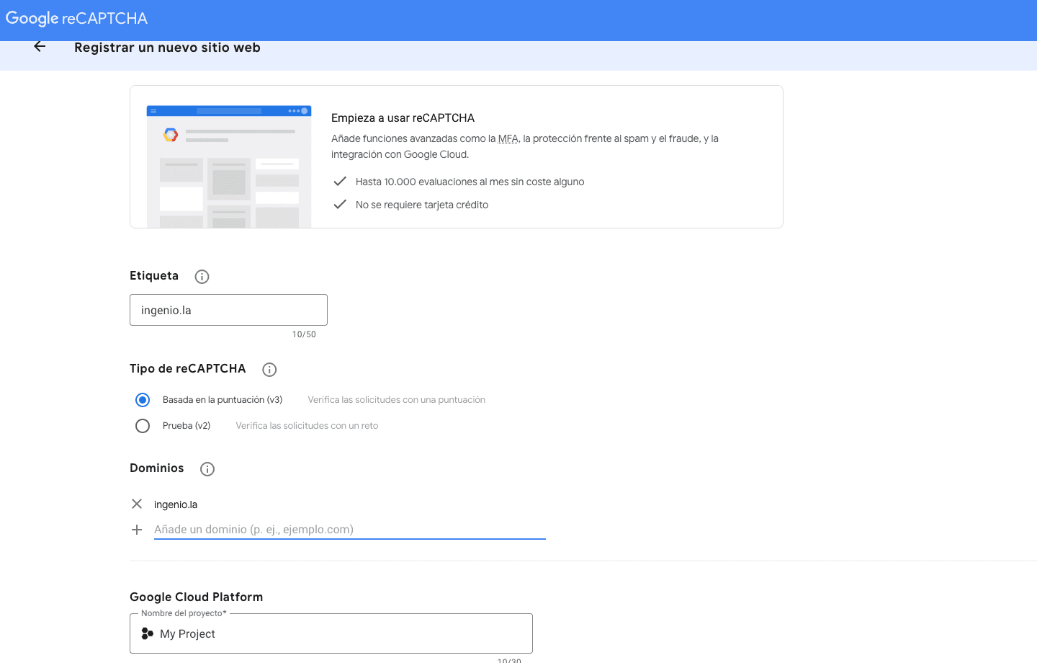Viewport: 1037px width, 663px height.
Task: Choose the Prueba (v2) radio button
Action: (x=143, y=426)
